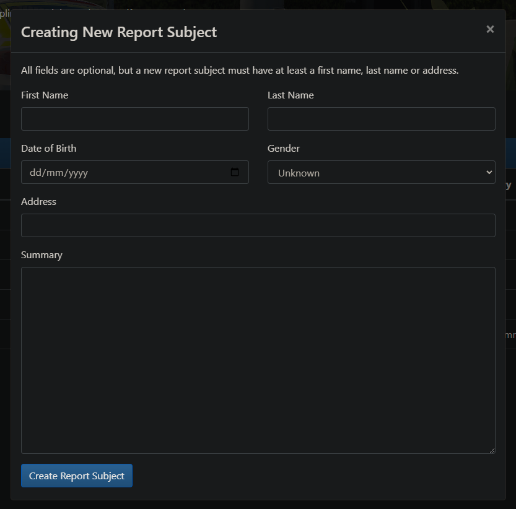The width and height of the screenshot is (516, 509).
Task: Click inside the Summary text area
Action: 258,360
